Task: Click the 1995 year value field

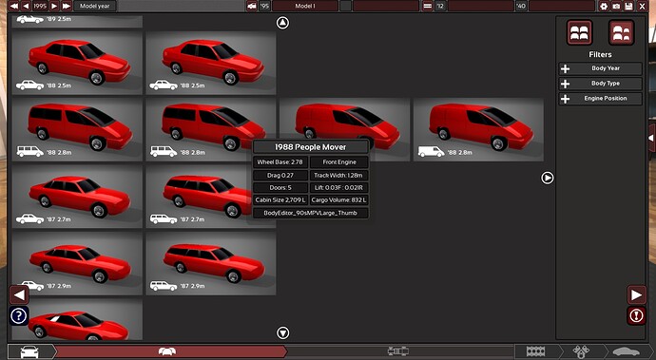Action: (x=40, y=6)
